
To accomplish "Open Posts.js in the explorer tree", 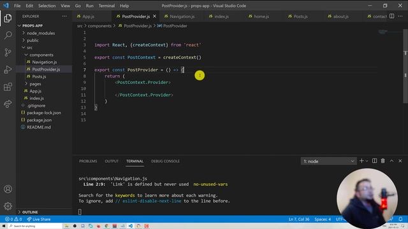I will [39, 76].
